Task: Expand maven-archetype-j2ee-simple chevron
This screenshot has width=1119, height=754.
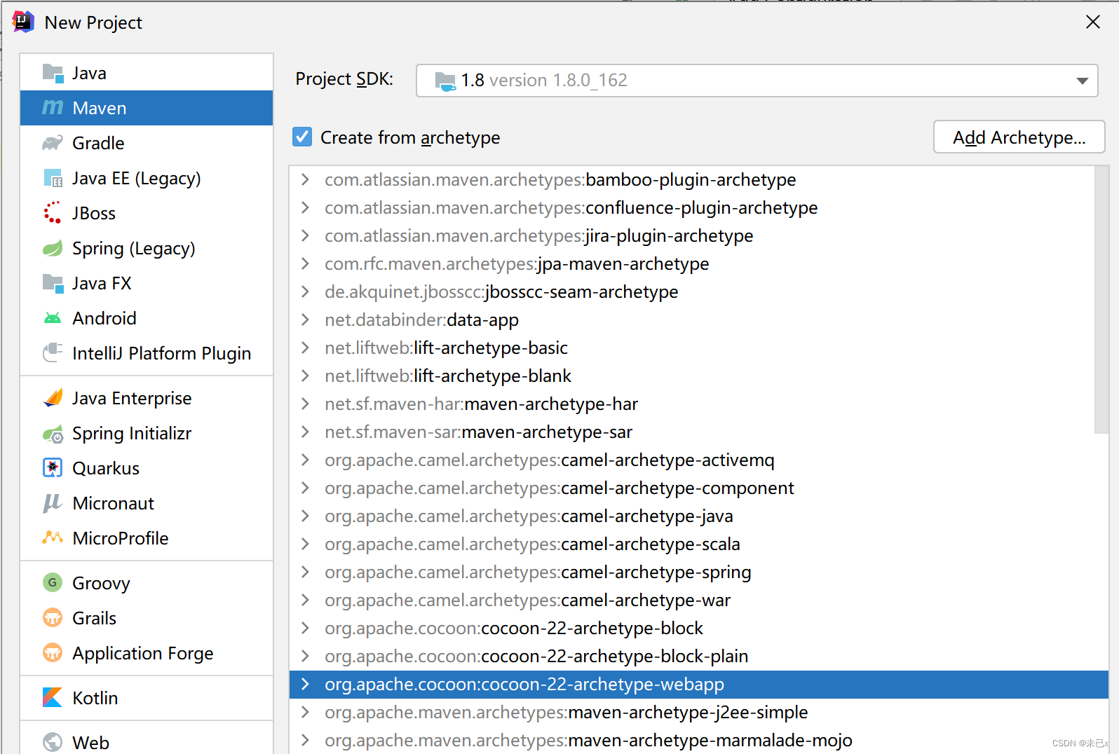Action: pos(305,712)
